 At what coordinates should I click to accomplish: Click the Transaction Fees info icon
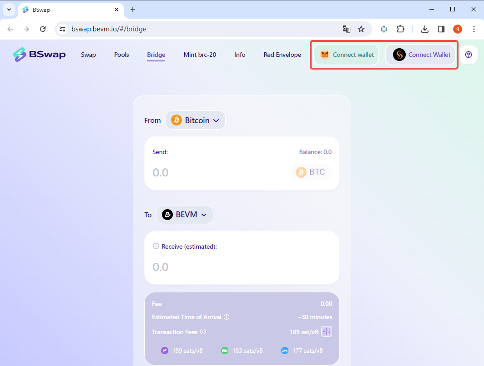(203, 331)
